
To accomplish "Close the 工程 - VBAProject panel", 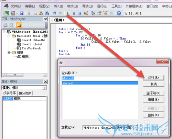I will click(45, 19).
